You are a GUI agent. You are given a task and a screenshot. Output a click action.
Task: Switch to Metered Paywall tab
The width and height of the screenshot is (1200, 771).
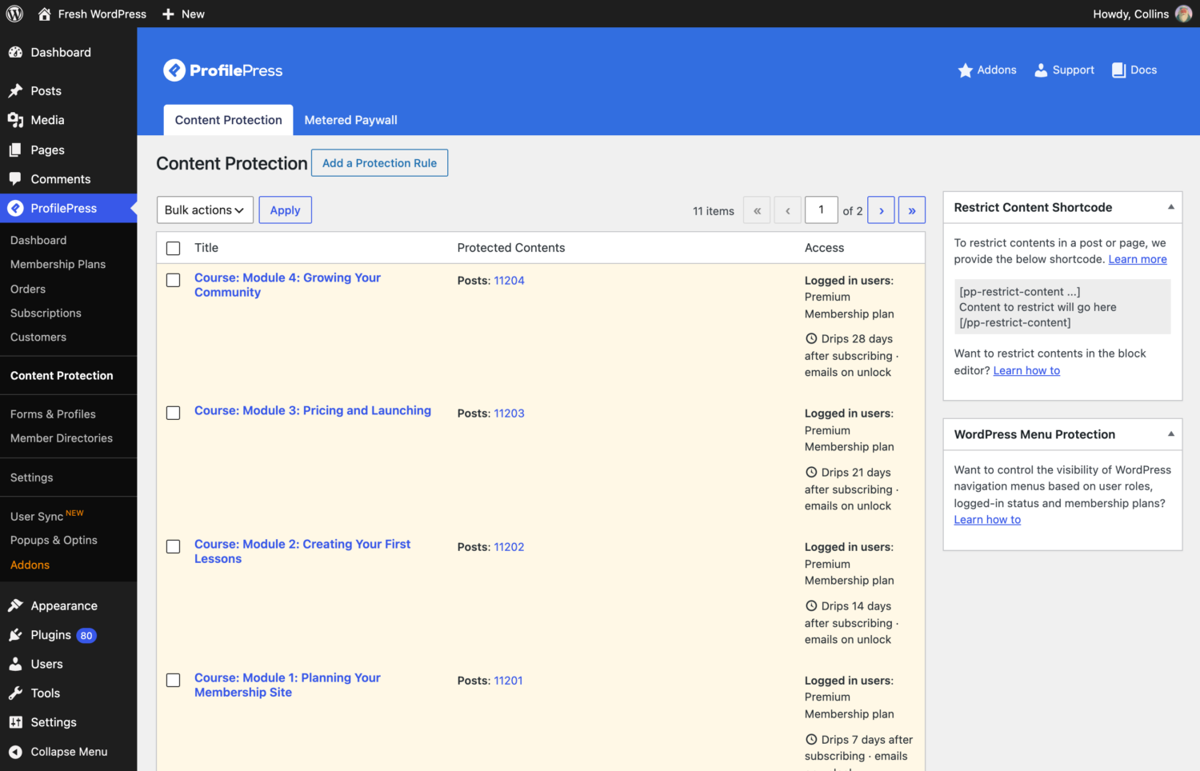pyautogui.click(x=350, y=120)
